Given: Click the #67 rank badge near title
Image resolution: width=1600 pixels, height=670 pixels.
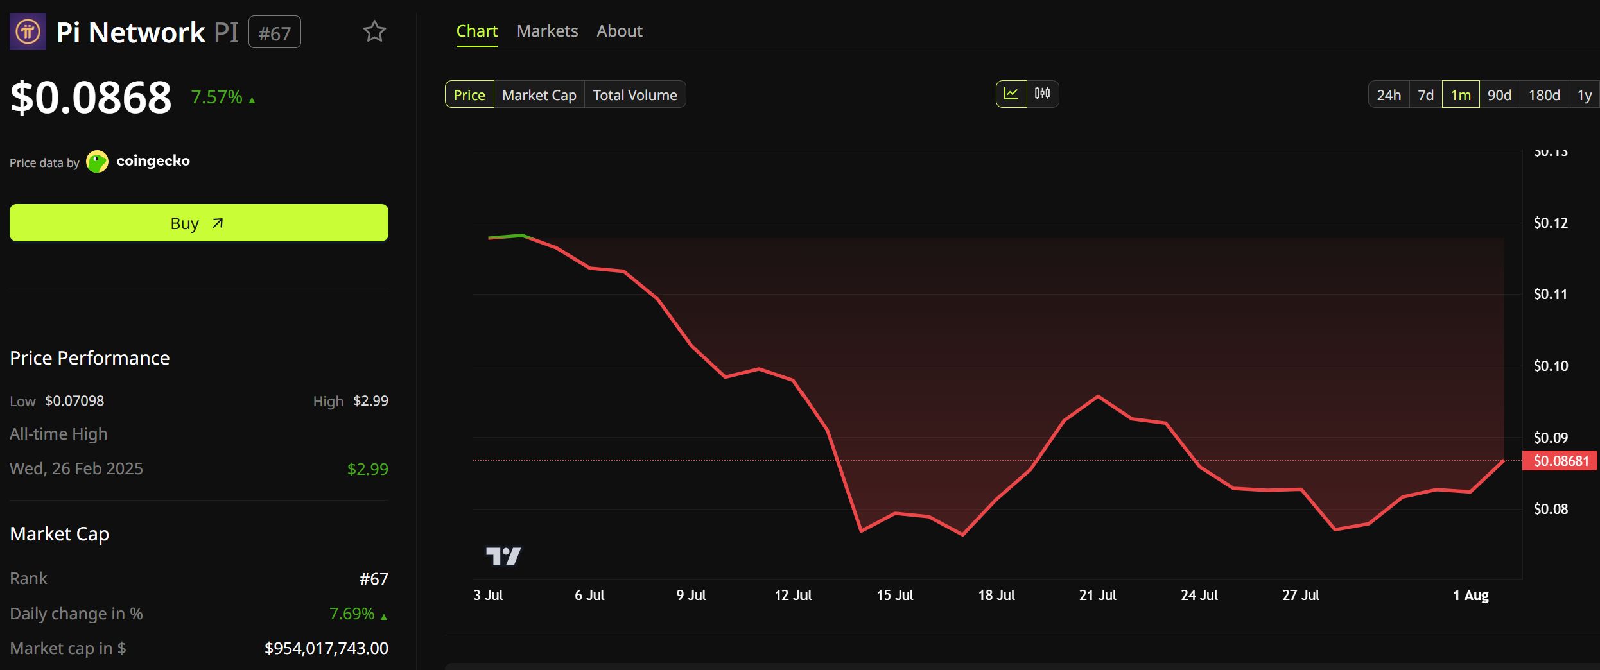Looking at the screenshot, I should click(275, 32).
